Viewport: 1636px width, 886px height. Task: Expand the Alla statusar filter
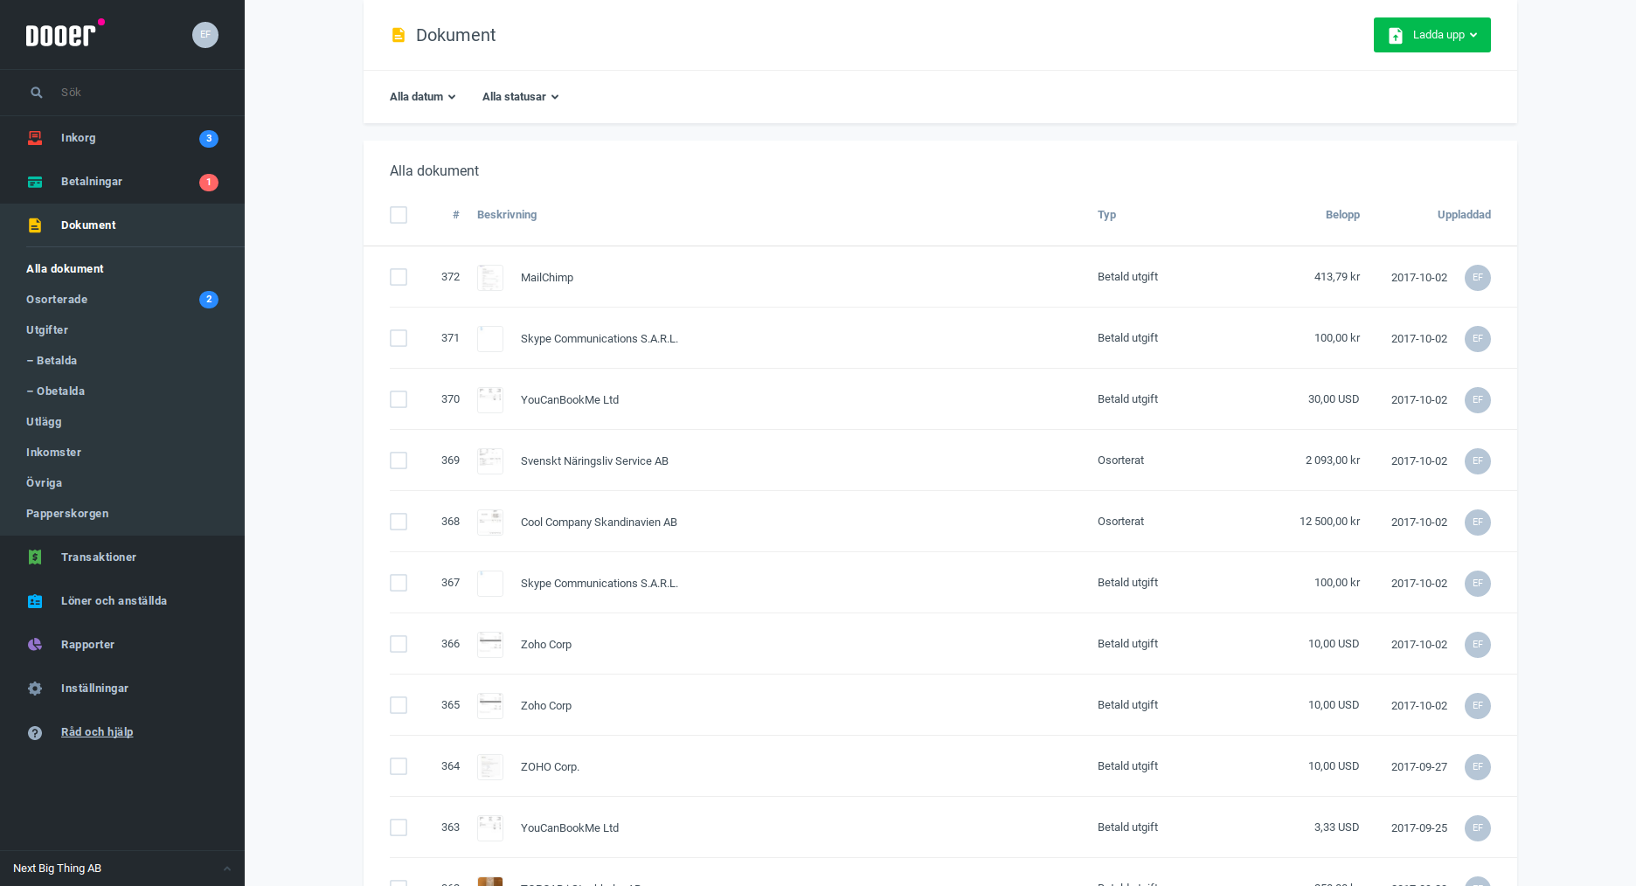520,97
